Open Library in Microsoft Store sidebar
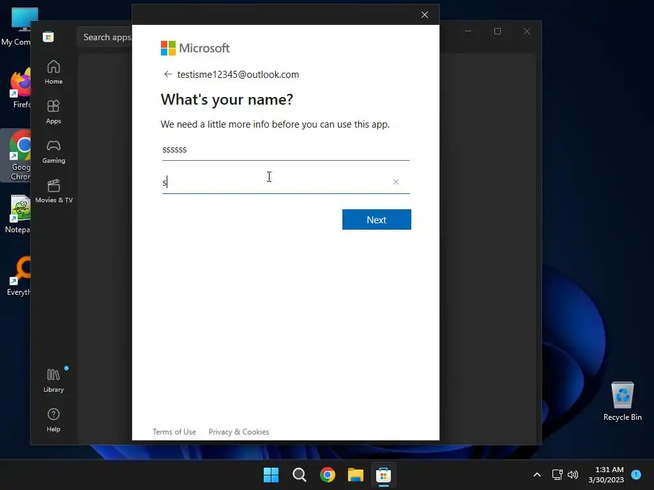 (54, 380)
